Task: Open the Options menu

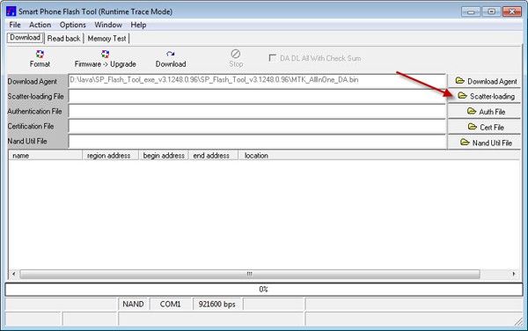Action: coord(73,25)
